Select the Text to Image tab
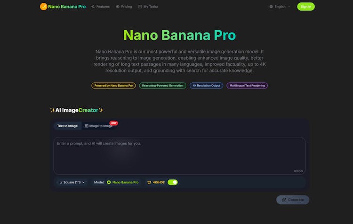The image size is (353, 224). (67, 126)
